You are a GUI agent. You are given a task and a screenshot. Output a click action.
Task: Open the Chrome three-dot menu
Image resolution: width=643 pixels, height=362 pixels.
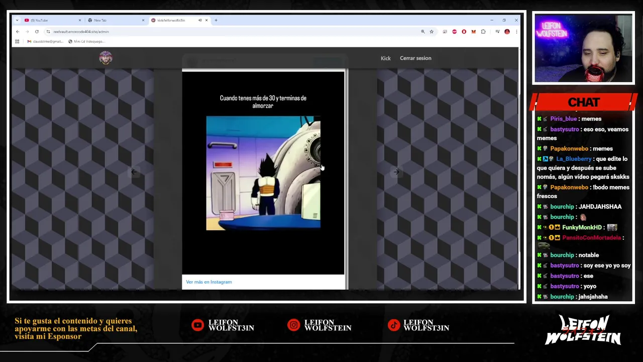[516, 32]
